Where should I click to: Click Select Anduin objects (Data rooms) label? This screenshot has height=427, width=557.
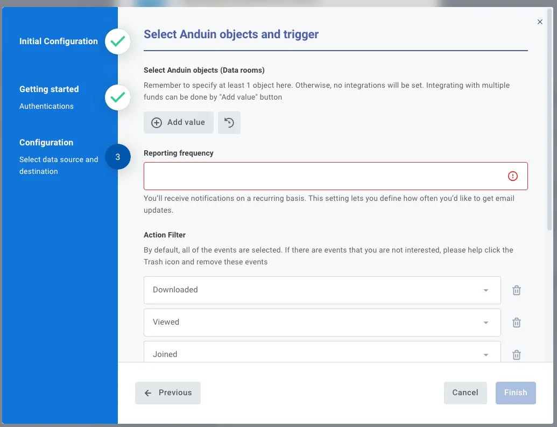tap(204, 71)
